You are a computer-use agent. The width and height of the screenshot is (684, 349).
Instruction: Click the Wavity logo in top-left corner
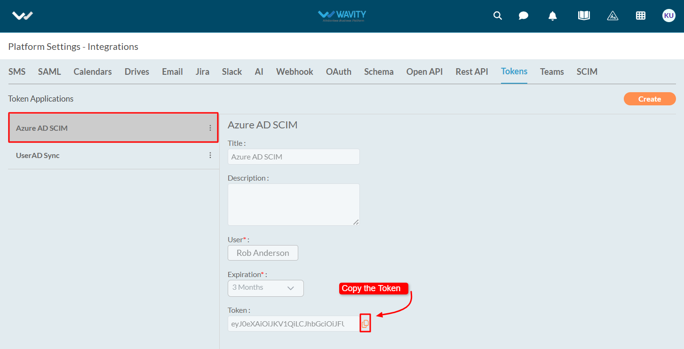tap(23, 16)
